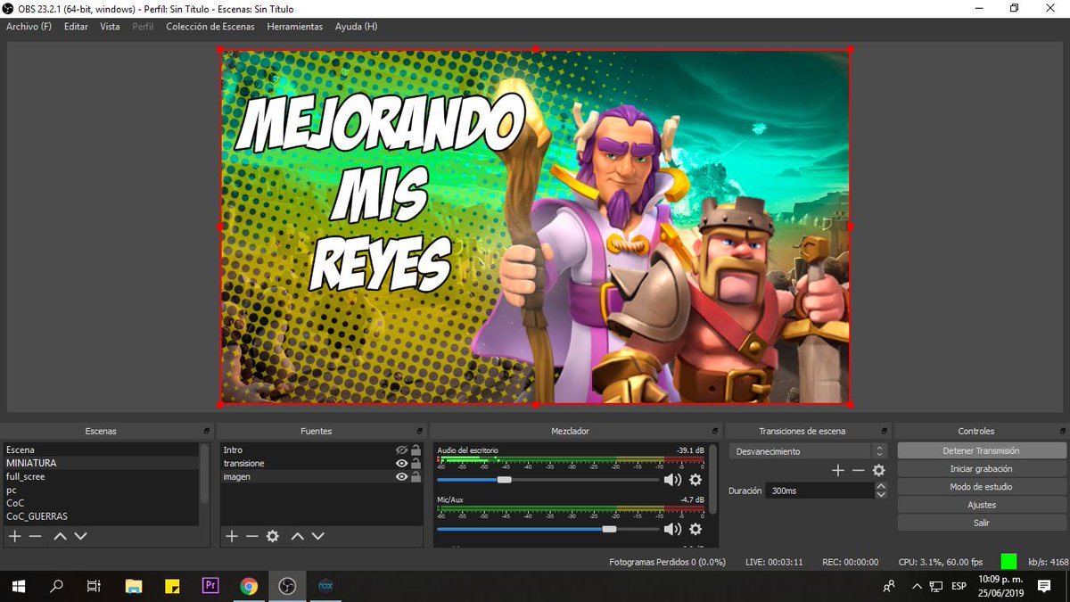Open Nox player from taskbar

point(325,586)
